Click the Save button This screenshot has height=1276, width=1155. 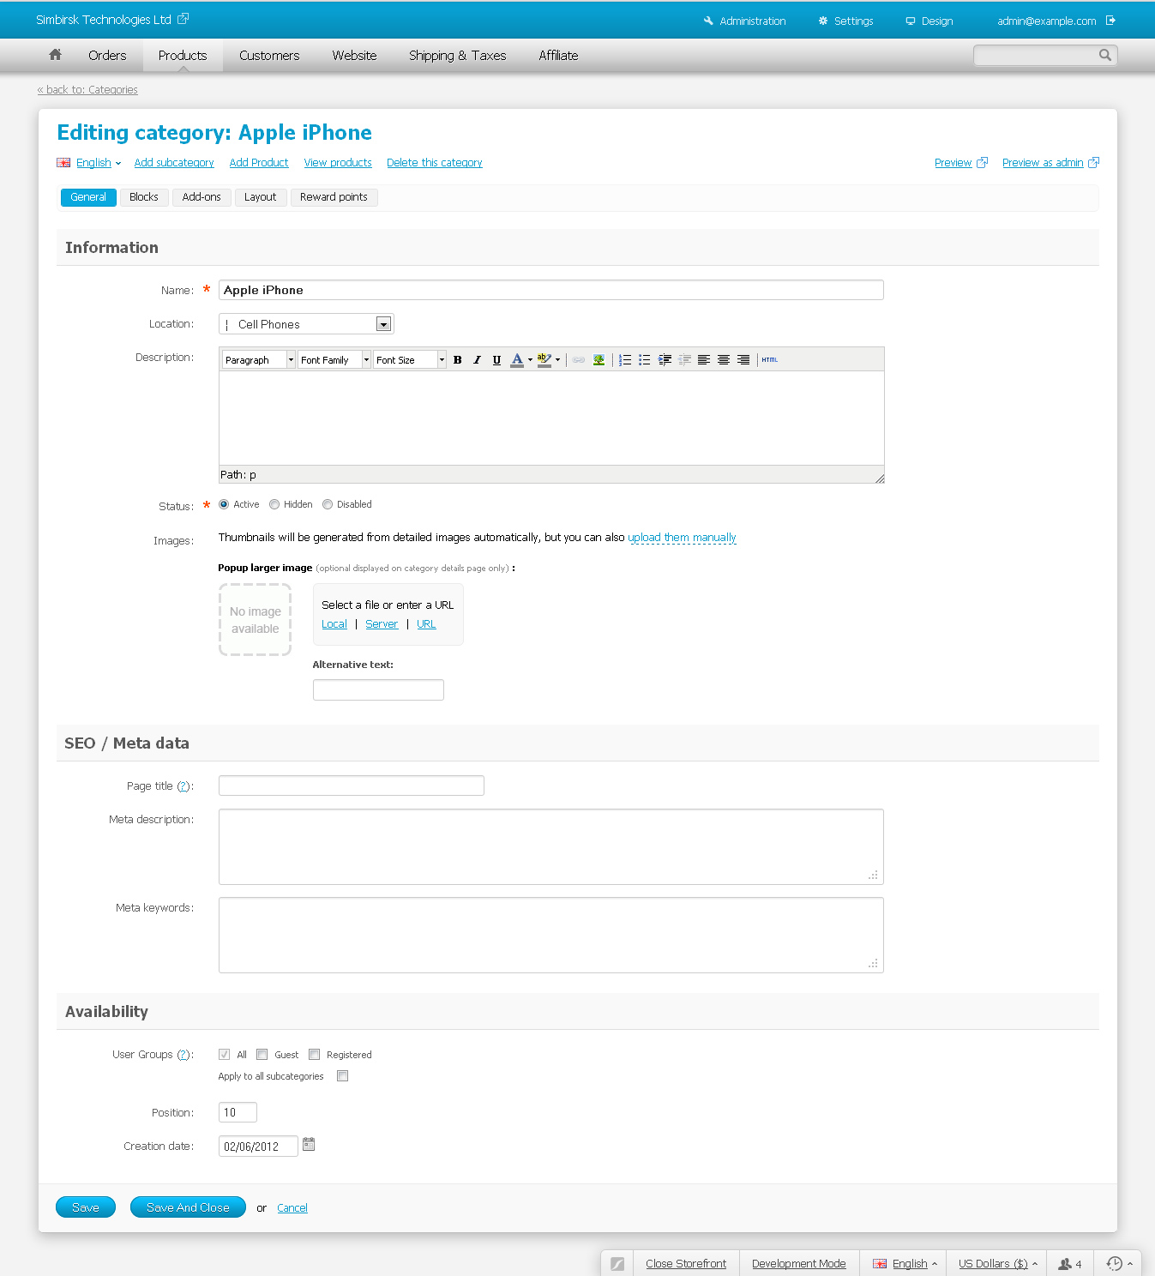[86, 1207]
